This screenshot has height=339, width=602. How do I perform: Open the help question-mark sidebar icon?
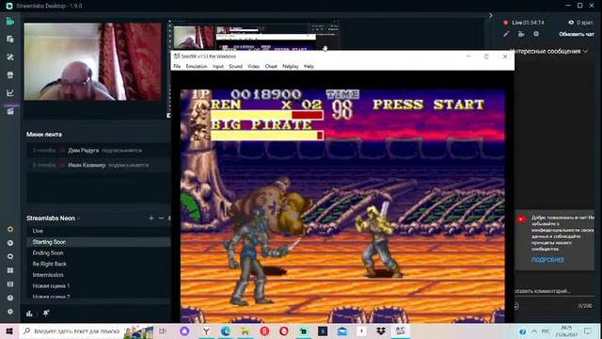10,298
